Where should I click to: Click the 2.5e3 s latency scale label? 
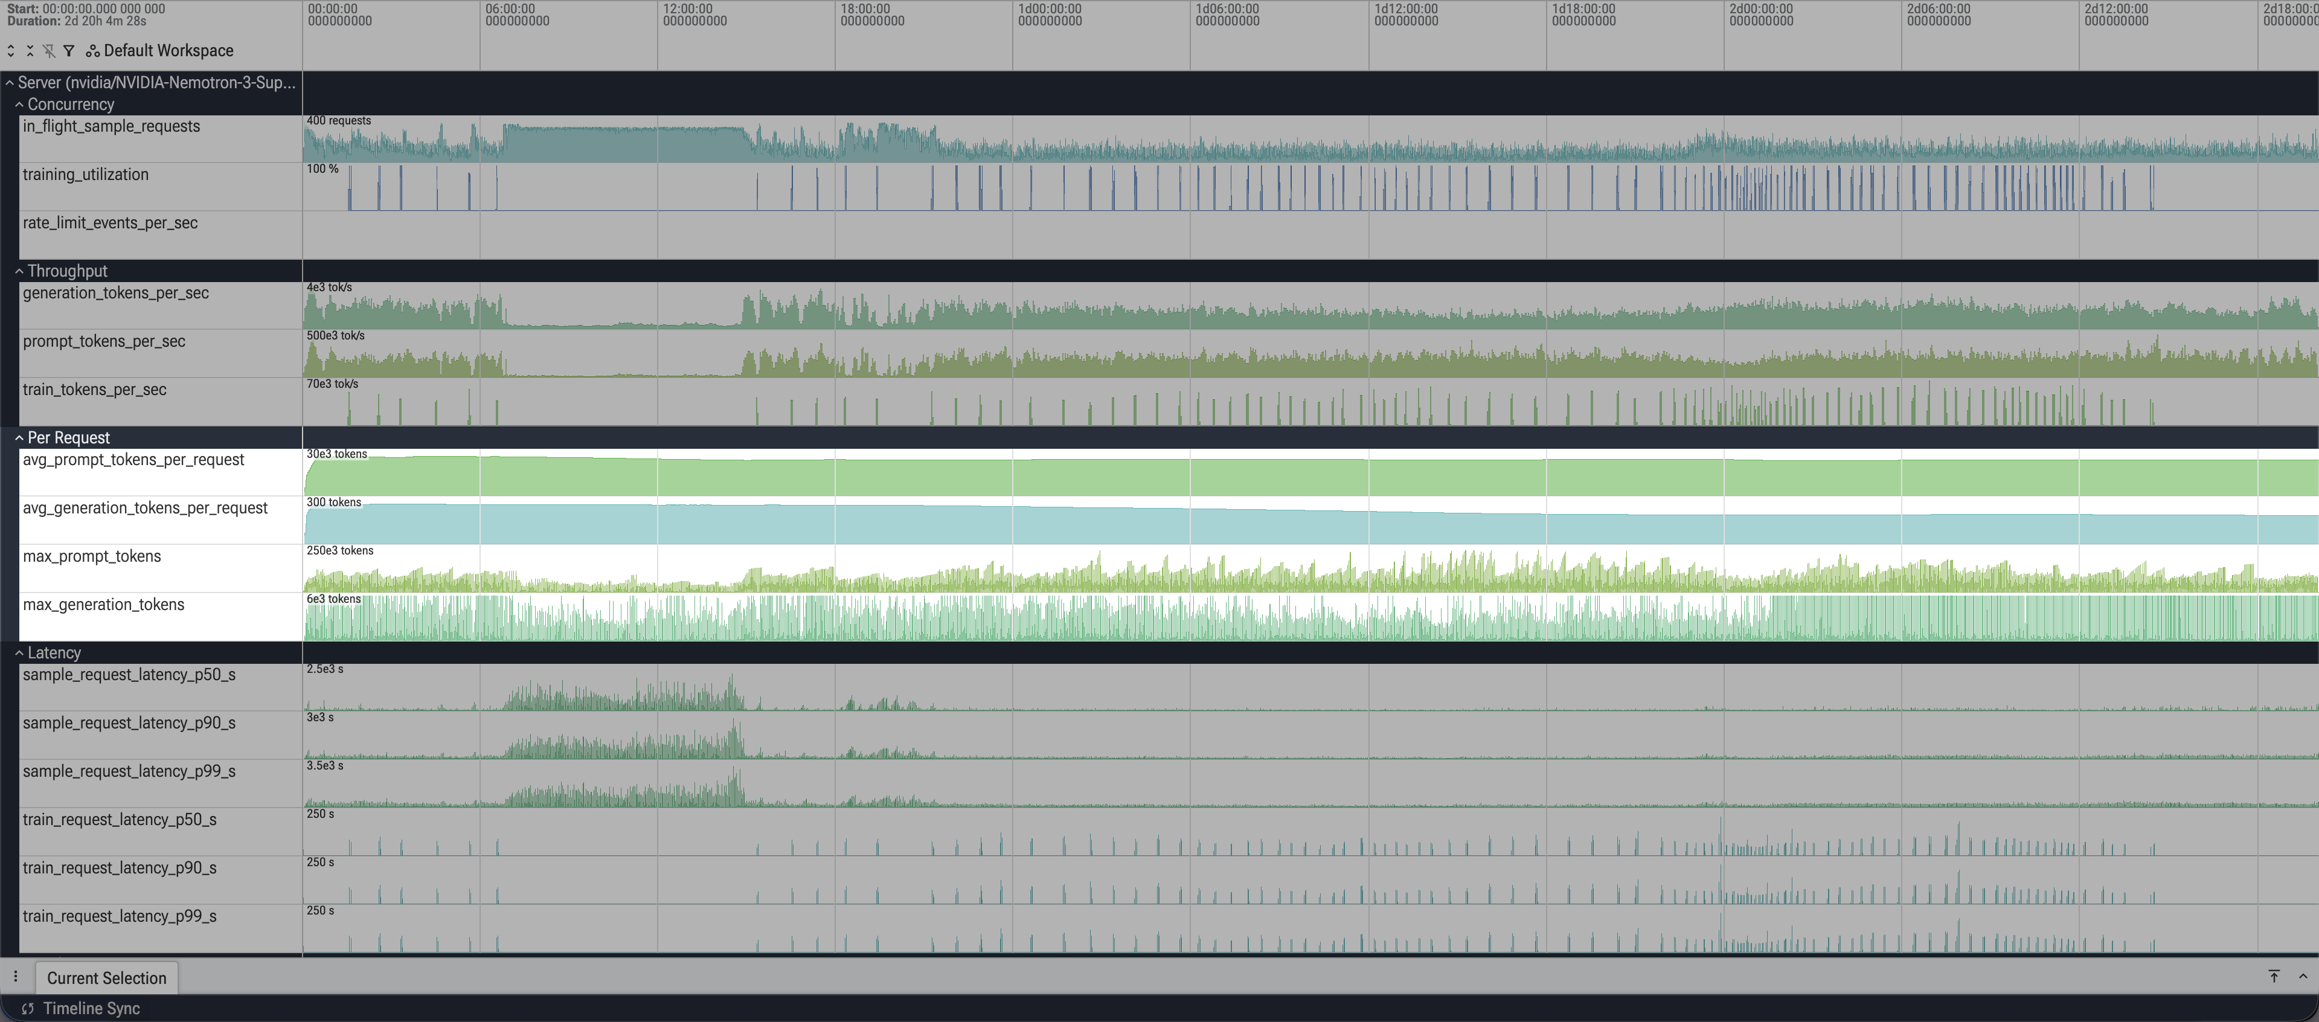pos(325,669)
